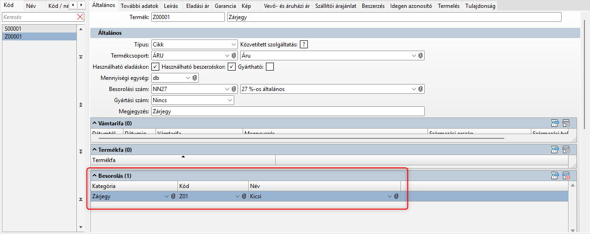Click the Termék name field Zárjegy
This screenshot has height=234, width=590.
tap(394, 17)
